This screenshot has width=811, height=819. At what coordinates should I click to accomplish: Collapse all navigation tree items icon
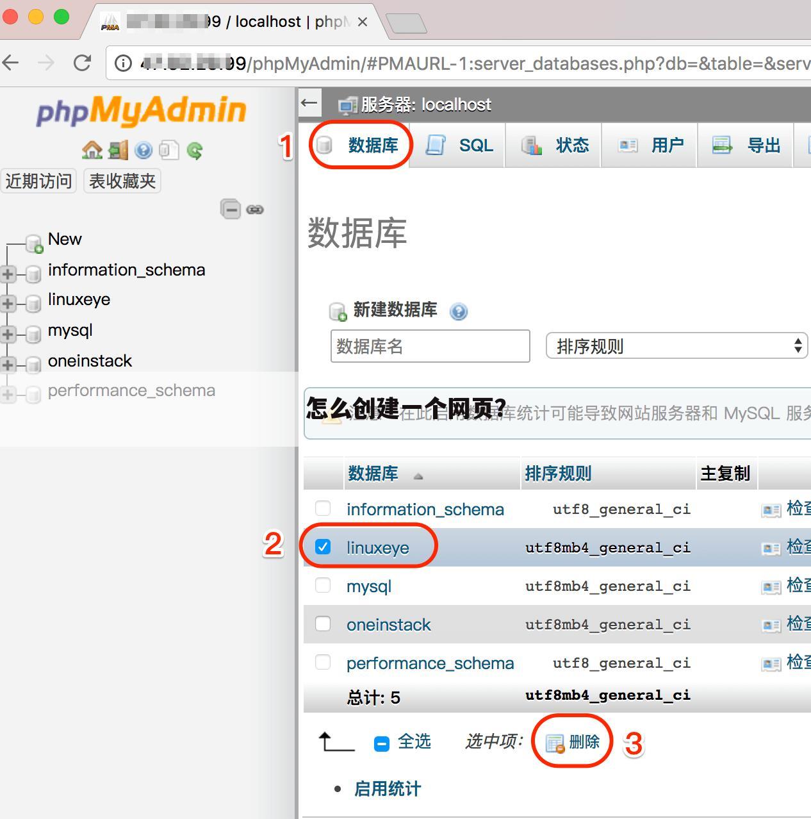pyautogui.click(x=231, y=209)
